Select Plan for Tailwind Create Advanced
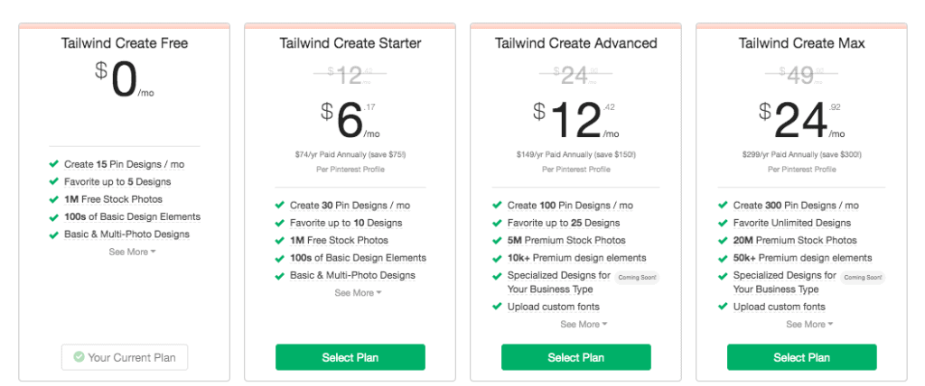 coord(576,357)
